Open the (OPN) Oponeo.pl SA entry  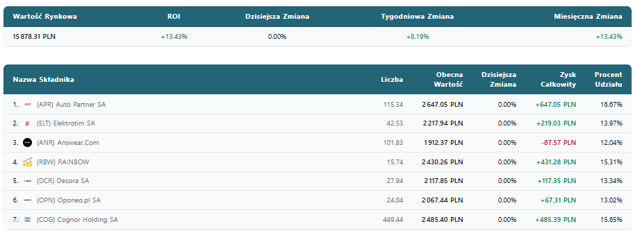point(69,200)
